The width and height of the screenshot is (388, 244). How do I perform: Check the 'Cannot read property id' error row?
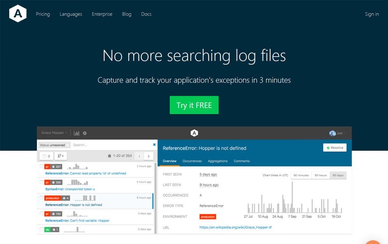(41, 166)
